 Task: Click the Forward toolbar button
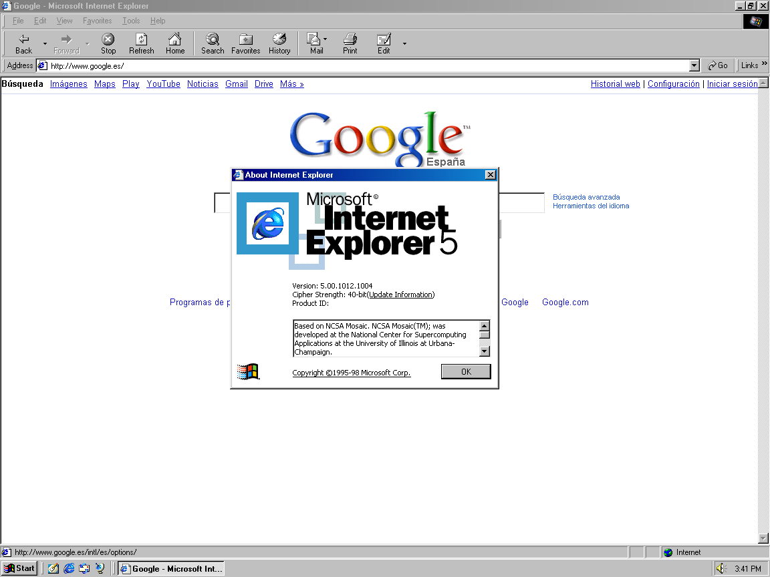[66, 43]
